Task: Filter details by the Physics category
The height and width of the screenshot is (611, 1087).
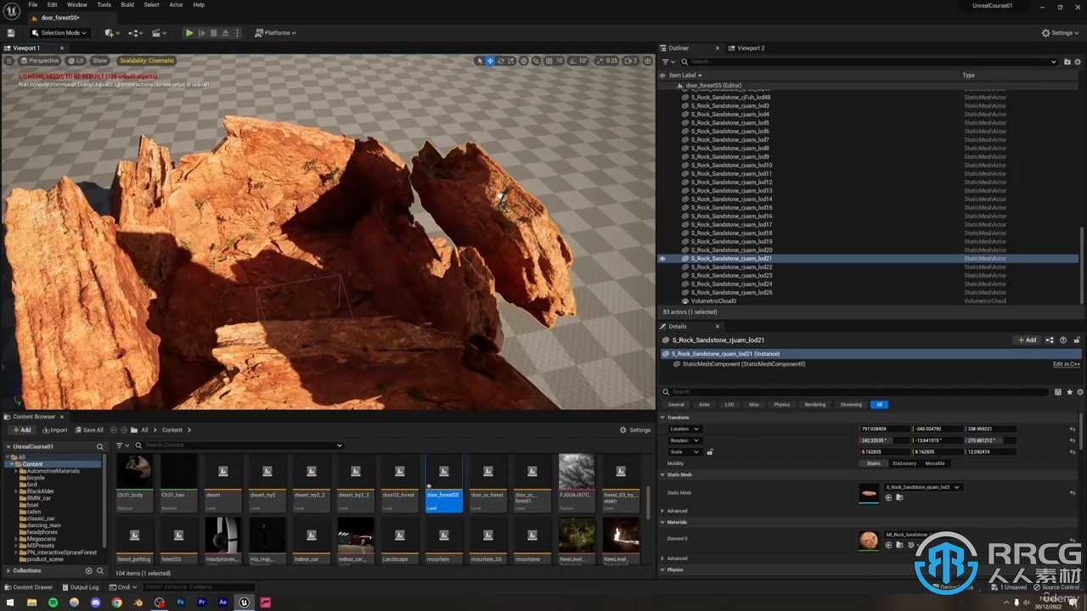Action: (x=782, y=404)
